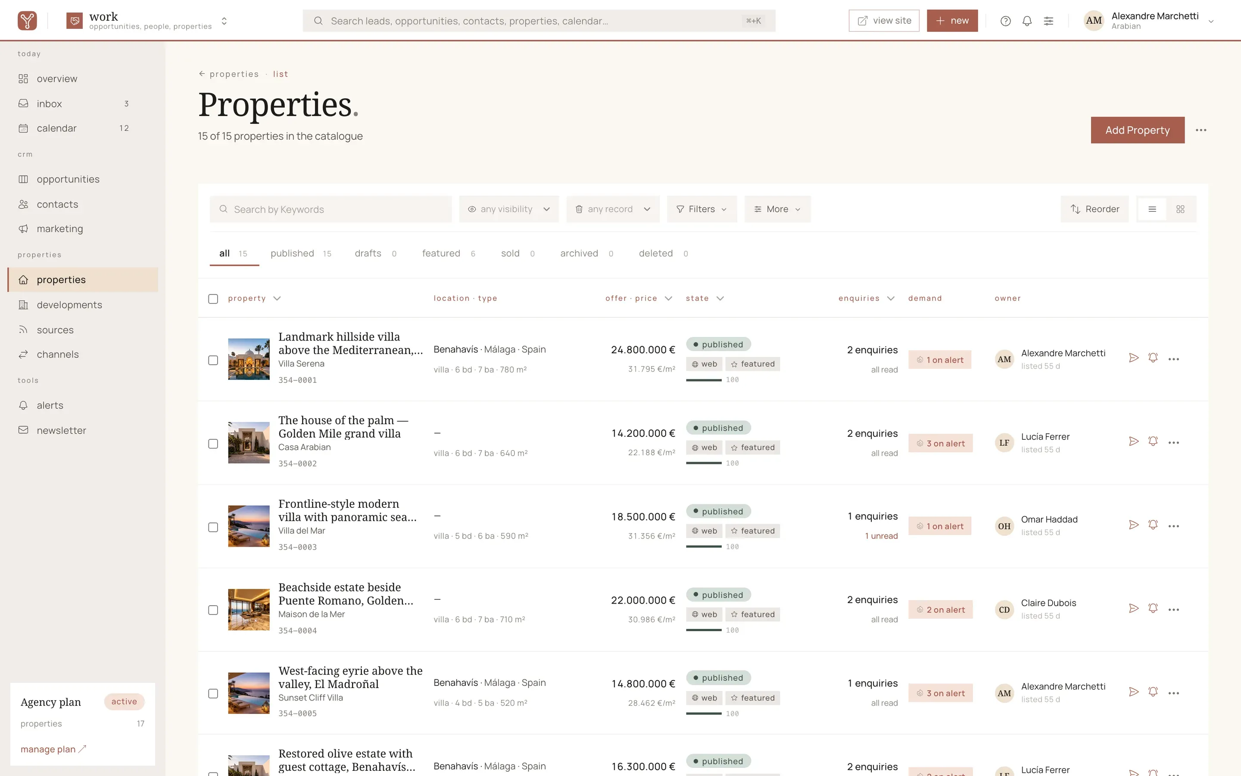The image size is (1241, 776).
Task: Click send icon for Villa Serena row
Action: [x=1133, y=358]
